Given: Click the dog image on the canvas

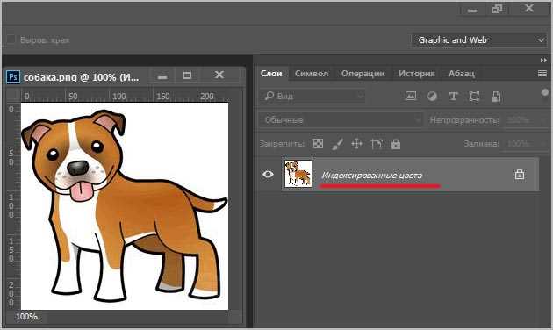Looking at the screenshot, I should click(124, 206).
